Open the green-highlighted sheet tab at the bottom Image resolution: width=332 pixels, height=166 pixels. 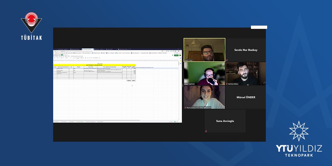[80, 122]
